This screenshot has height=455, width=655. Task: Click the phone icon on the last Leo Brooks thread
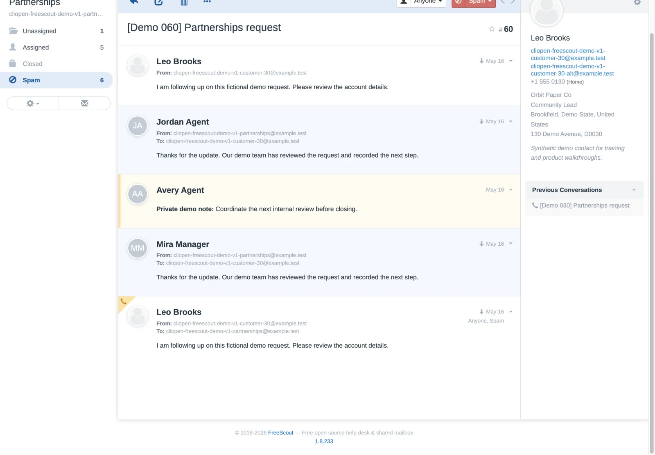(x=123, y=301)
